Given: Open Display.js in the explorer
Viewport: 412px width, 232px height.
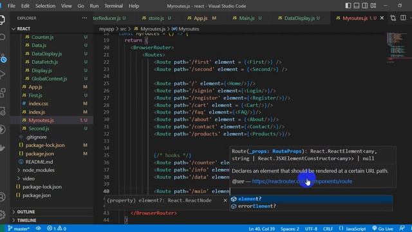Looking at the screenshot, I should (51, 70).
